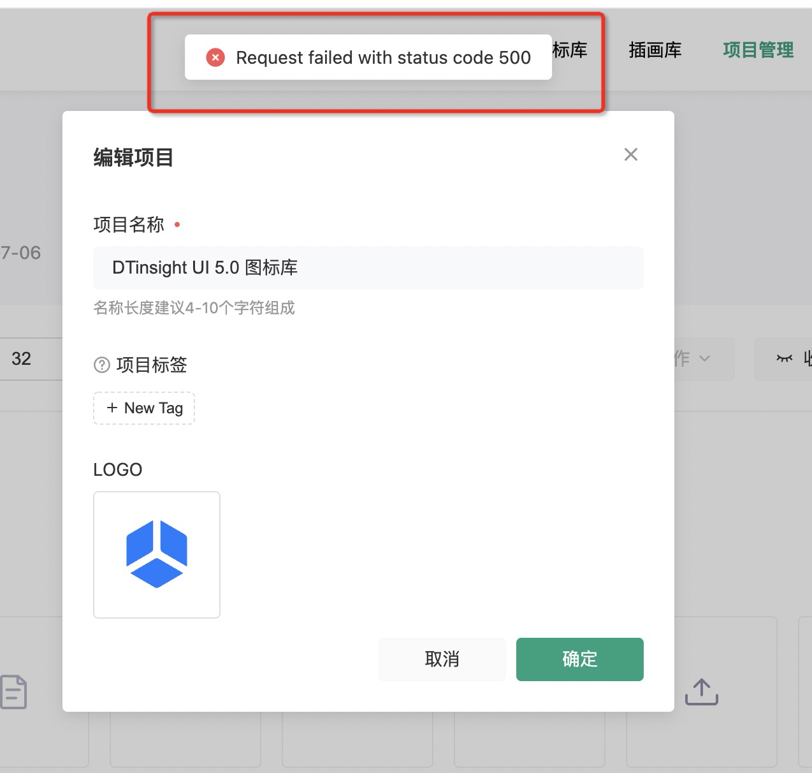Click the red error icon in the toast
The image size is (812, 773).
pos(215,57)
